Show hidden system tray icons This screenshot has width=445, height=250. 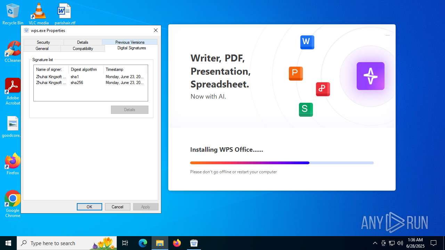click(x=375, y=243)
